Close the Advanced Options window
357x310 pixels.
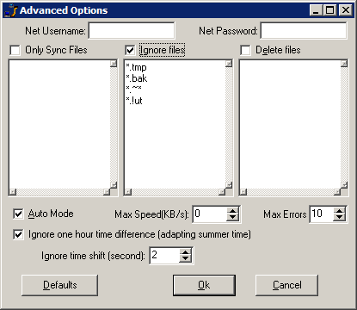click(x=346, y=10)
